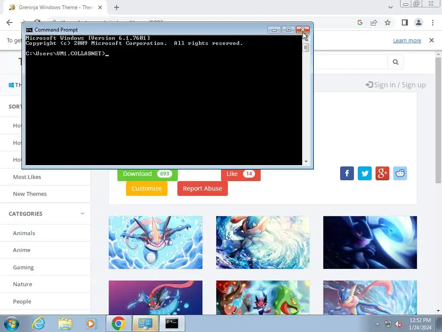The height and width of the screenshot is (332, 442).
Task: Open thumbnail with three starter evolutions
Action: pyautogui.click(x=263, y=297)
